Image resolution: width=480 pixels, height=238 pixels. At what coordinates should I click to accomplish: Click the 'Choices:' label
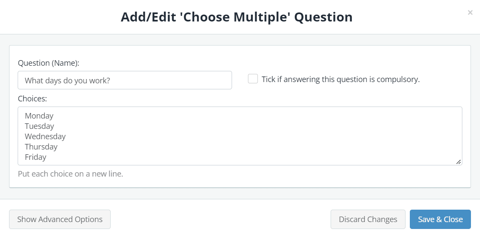[x=32, y=99]
